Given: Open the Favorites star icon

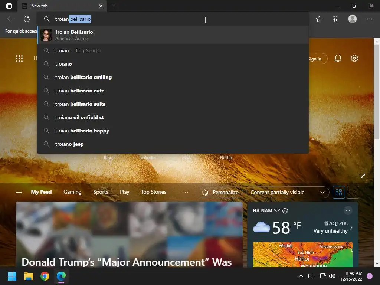Looking at the screenshot, I should click(319, 19).
